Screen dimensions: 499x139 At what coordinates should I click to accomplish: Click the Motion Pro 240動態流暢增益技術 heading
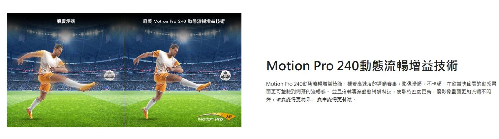pos(362,66)
